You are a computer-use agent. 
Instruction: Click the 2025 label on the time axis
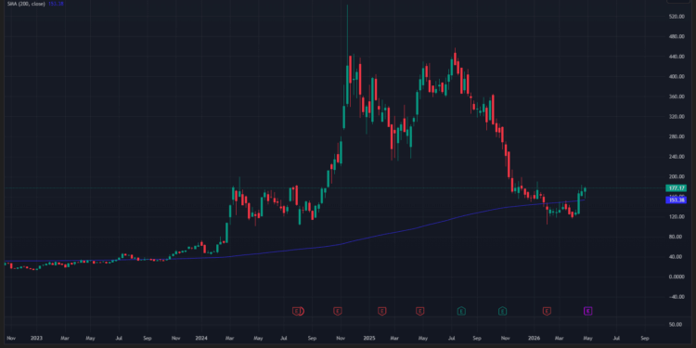369,338
